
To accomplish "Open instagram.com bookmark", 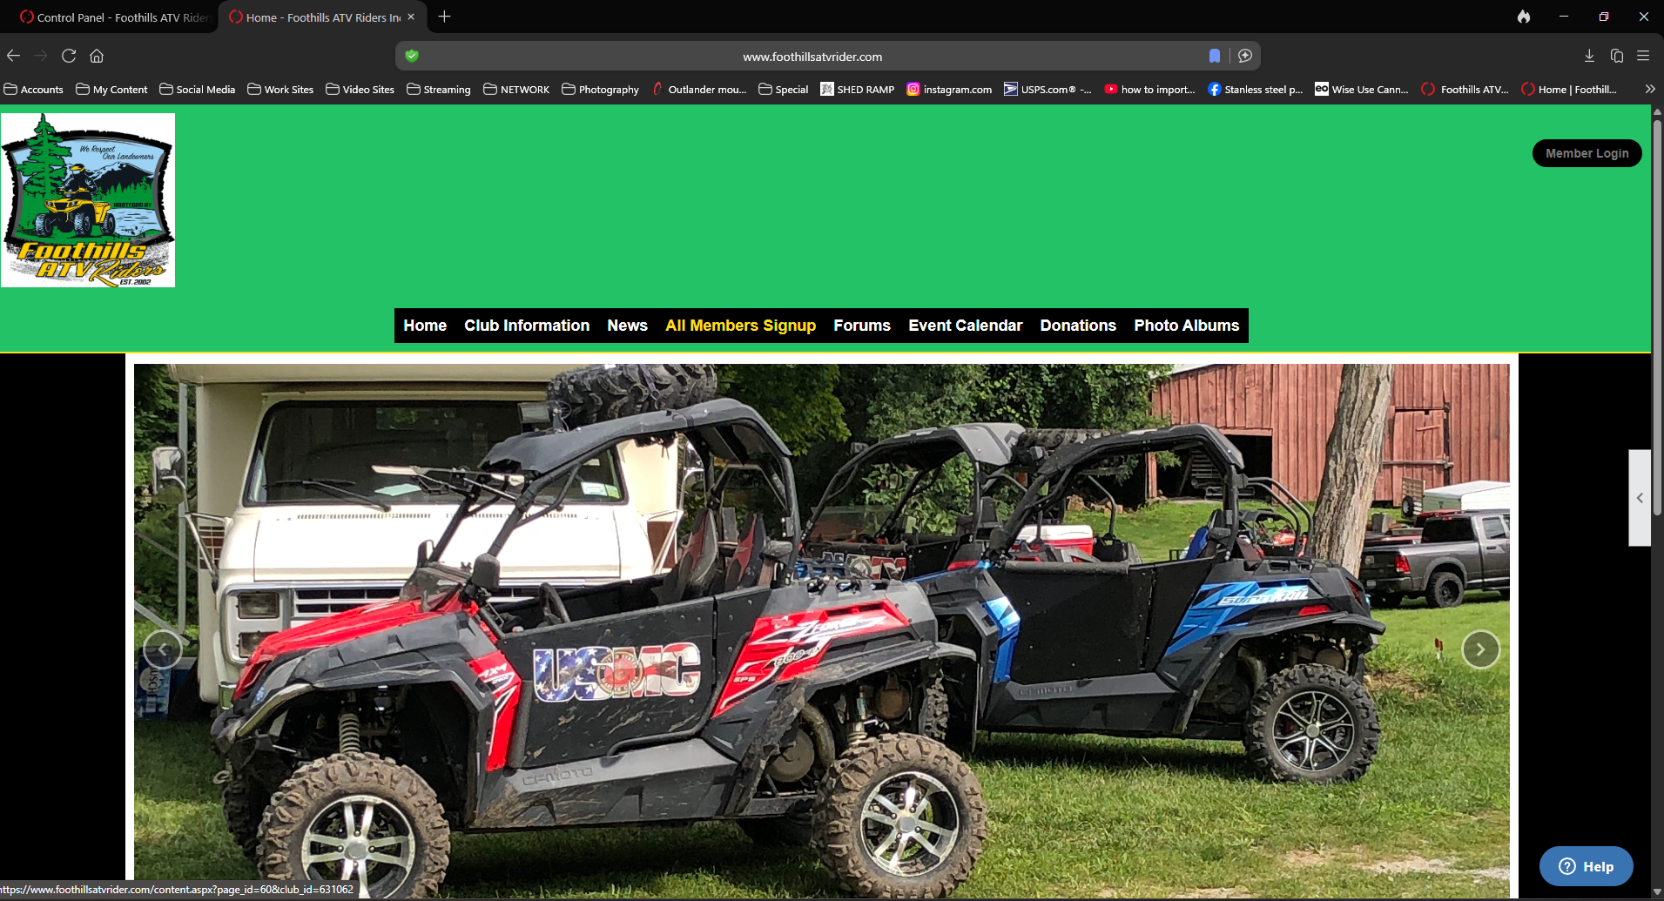I will [x=949, y=89].
